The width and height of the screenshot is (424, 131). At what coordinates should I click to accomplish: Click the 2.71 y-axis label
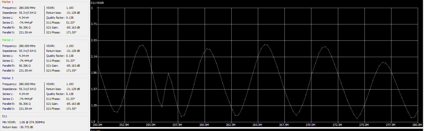[x=94, y=24]
